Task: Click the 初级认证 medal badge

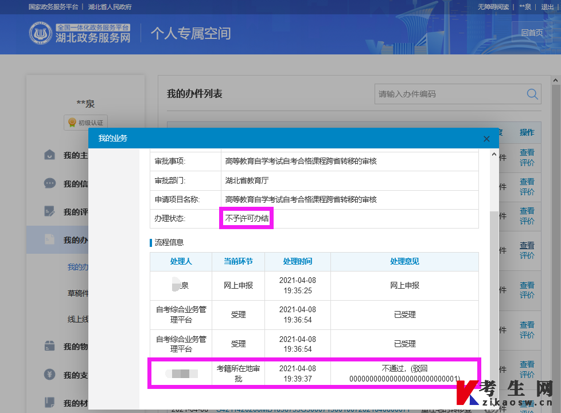Action: pyautogui.click(x=85, y=123)
